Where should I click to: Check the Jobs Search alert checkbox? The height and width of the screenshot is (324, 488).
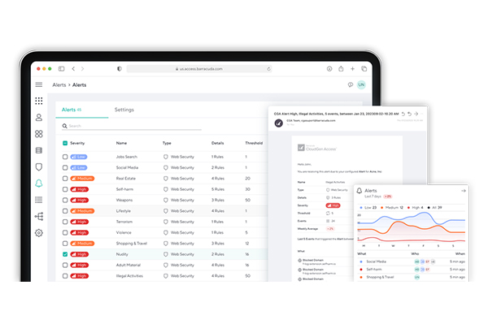(65, 157)
